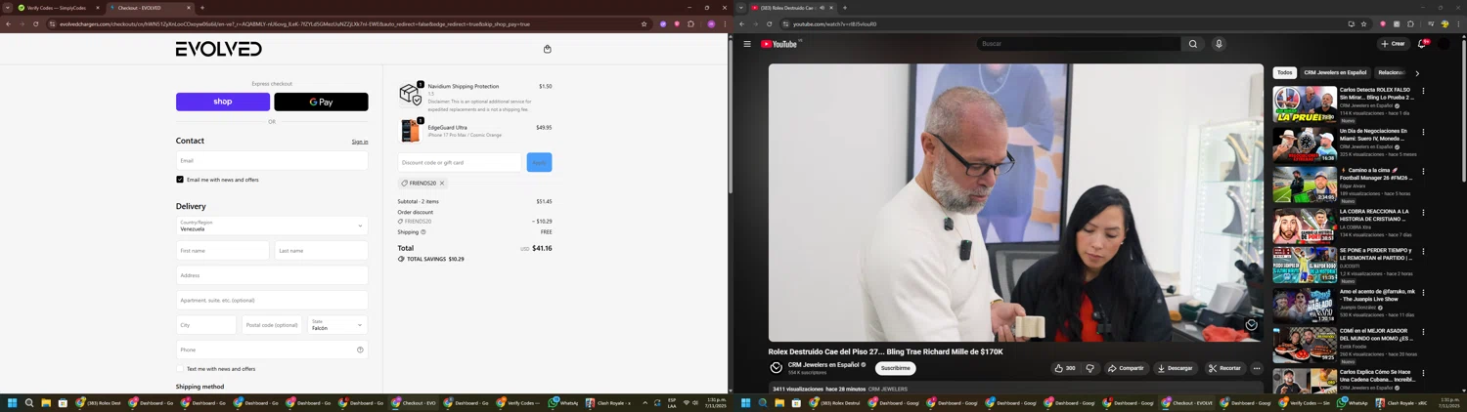Open CRM Jewelers channel avatar
The image size is (1467, 412).
click(x=777, y=368)
